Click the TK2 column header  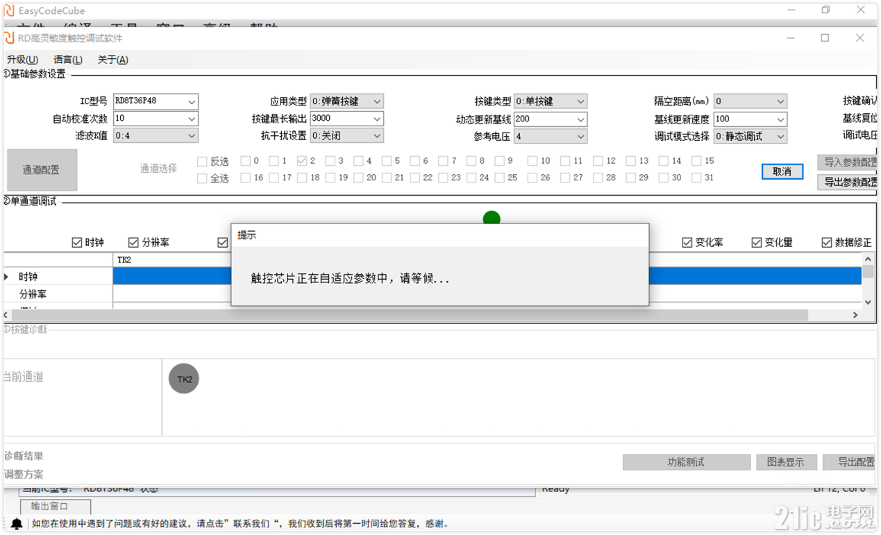125,260
